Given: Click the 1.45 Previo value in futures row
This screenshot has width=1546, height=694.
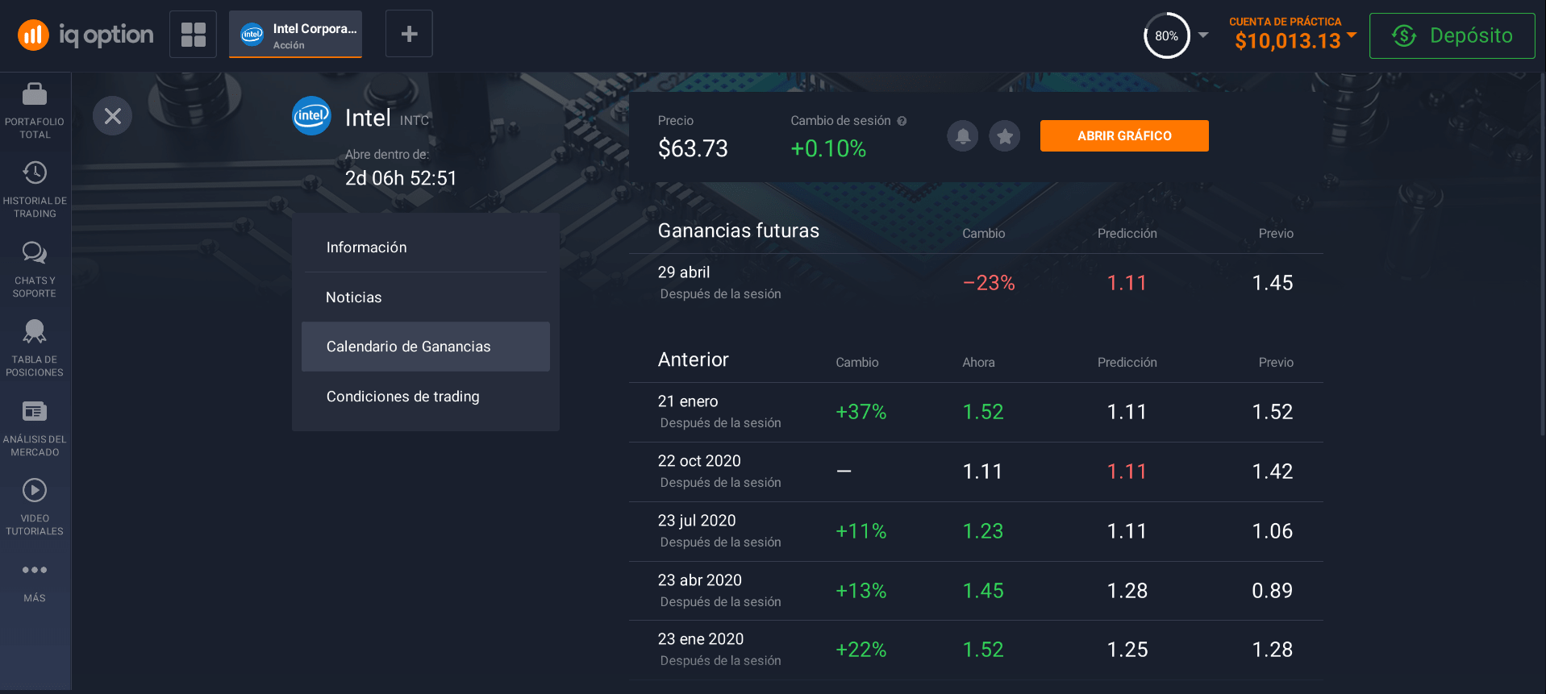Looking at the screenshot, I should click(x=1272, y=283).
